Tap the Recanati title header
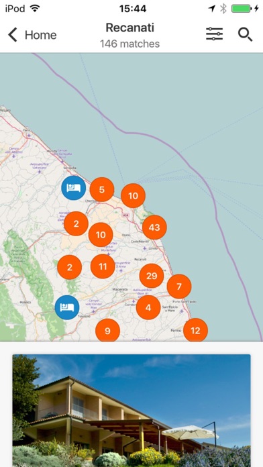 [x=130, y=28]
